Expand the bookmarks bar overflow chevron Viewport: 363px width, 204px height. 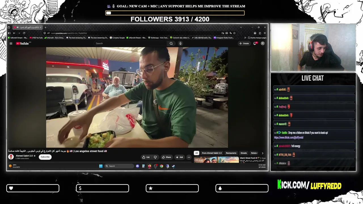click(x=245, y=38)
